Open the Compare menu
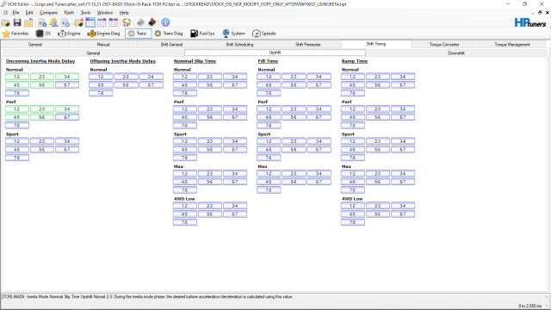Viewport: 551px width, 310px height. point(48,13)
